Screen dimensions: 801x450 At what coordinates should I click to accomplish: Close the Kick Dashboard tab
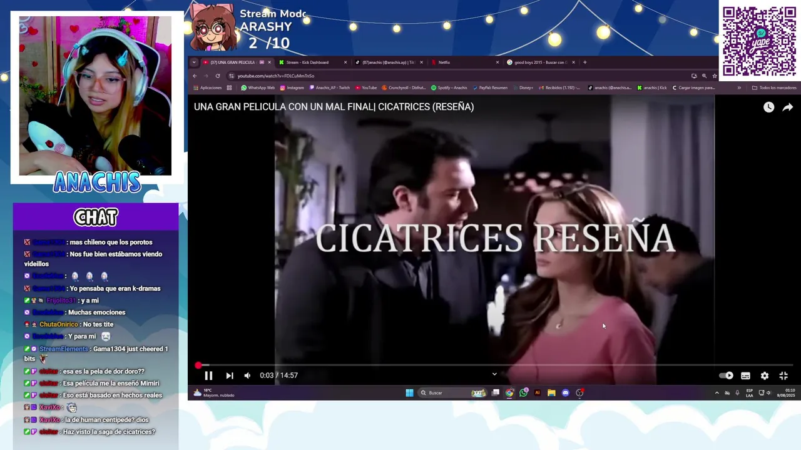345,62
